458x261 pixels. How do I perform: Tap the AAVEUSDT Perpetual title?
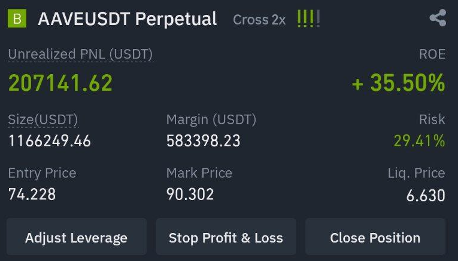click(128, 19)
